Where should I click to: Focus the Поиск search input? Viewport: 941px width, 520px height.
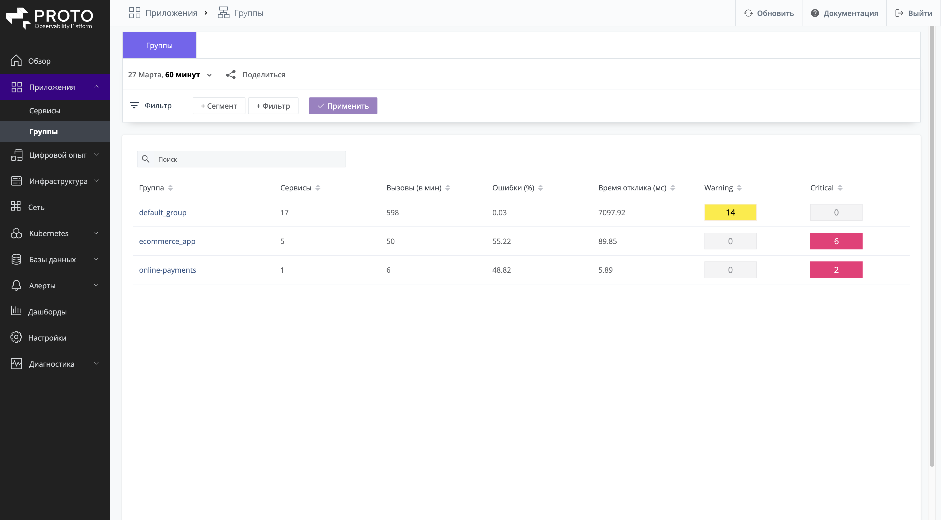tap(242, 159)
